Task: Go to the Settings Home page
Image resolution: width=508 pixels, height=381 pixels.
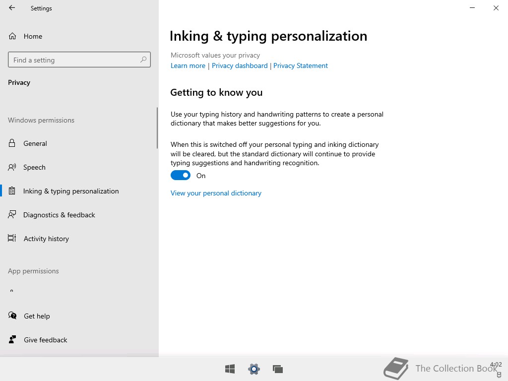Action: pyautogui.click(x=79, y=36)
